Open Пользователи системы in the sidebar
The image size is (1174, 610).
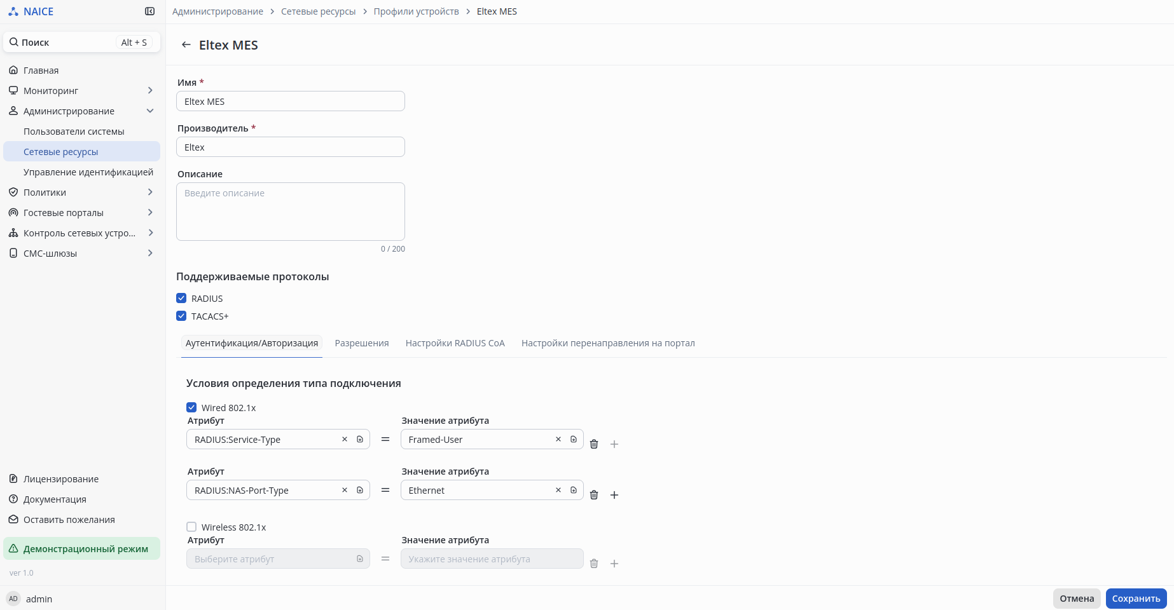(74, 132)
